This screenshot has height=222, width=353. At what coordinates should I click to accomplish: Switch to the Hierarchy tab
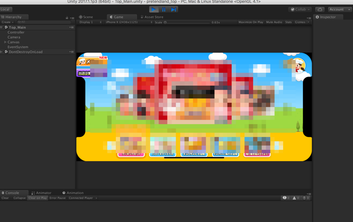point(13,17)
